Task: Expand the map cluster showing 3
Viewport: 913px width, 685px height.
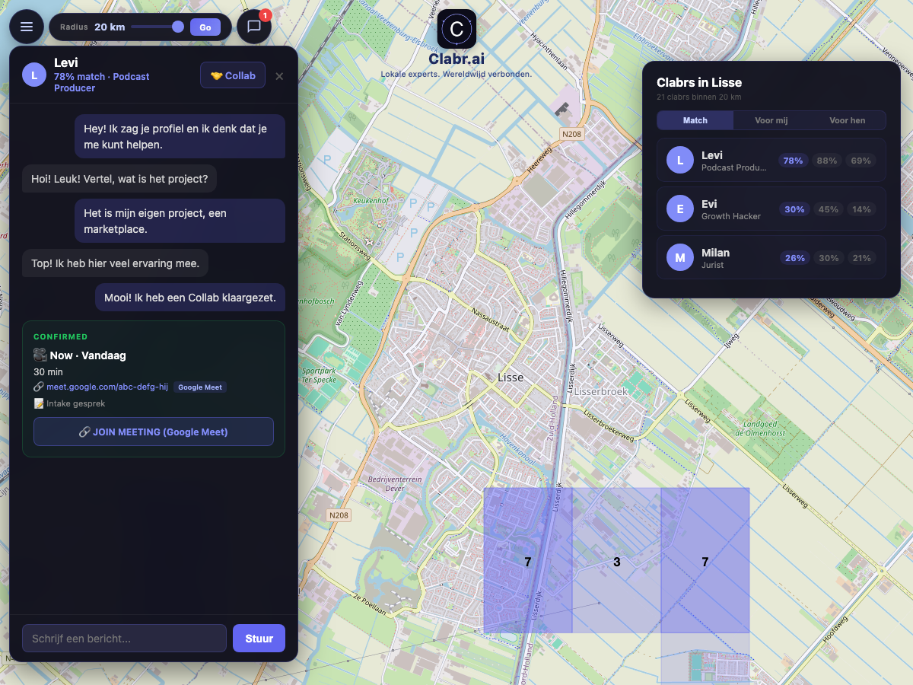Action: tap(618, 562)
